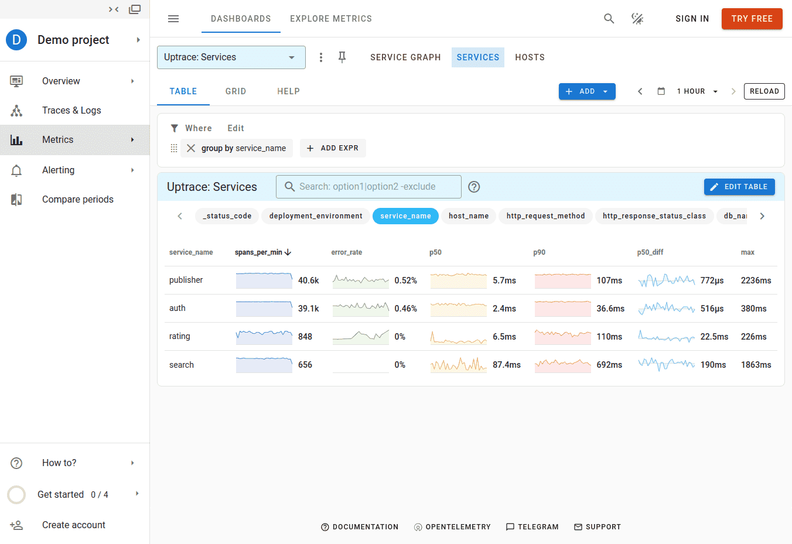Open the ADD button dropdown arrow

pos(605,91)
